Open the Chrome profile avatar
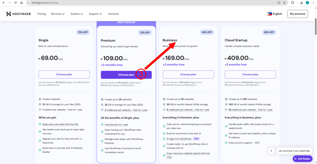 pos(307,2)
